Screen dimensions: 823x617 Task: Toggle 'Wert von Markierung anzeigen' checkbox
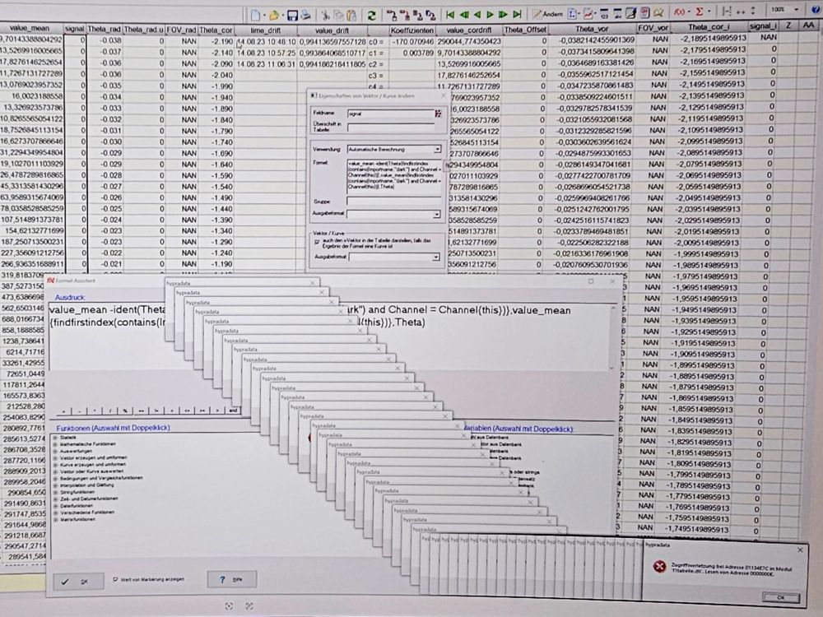pos(114,579)
